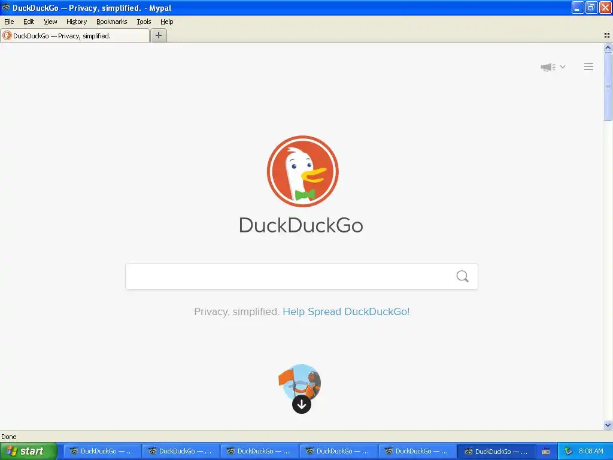This screenshot has height=460, width=613.
Task: Click the active sixth DuckDuckGo taskbar button
Action: click(x=496, y=452)
